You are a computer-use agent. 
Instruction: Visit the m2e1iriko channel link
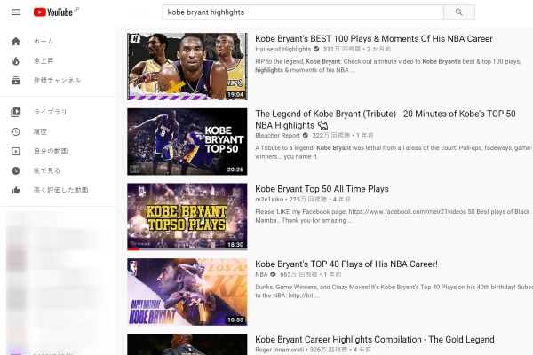click(269, 199)
